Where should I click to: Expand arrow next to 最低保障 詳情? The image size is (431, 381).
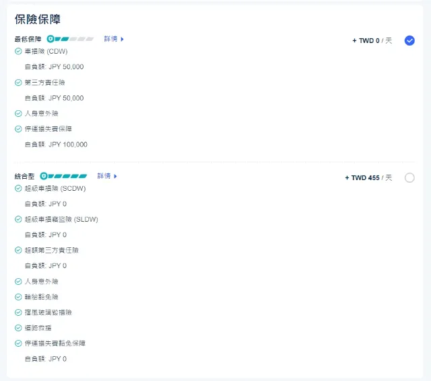point(123,39)
